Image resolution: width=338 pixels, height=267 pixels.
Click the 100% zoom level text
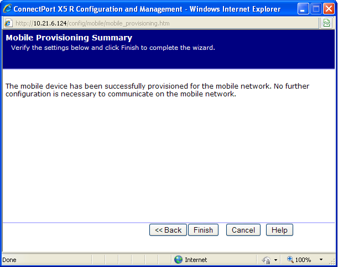[303, 260]
